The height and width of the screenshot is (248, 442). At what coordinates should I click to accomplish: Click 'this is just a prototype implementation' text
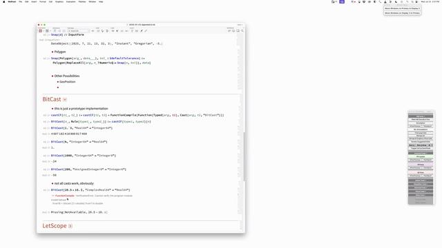pos(81,109)
